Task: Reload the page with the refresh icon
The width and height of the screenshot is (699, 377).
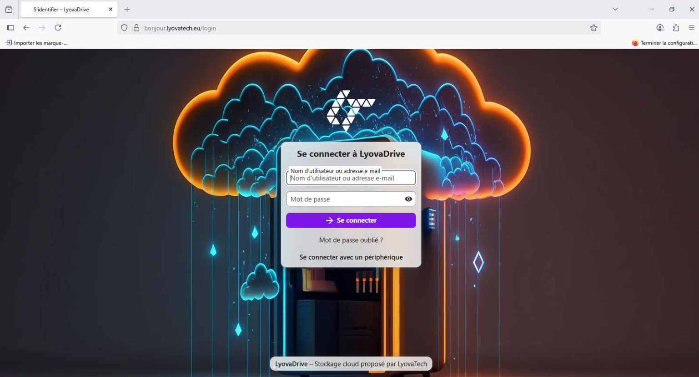Action: [x=58, y=28]
